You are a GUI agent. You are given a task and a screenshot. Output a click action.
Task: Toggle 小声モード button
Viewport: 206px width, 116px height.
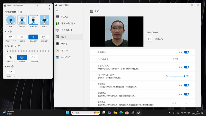[22, 57]
